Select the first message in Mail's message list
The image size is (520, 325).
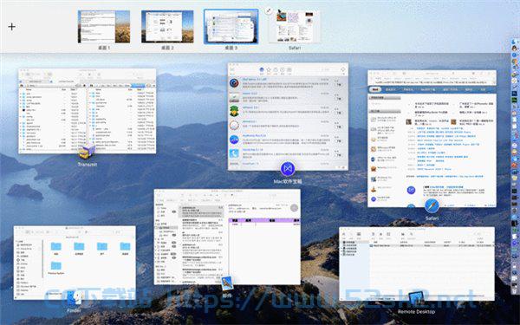(202, 211)
